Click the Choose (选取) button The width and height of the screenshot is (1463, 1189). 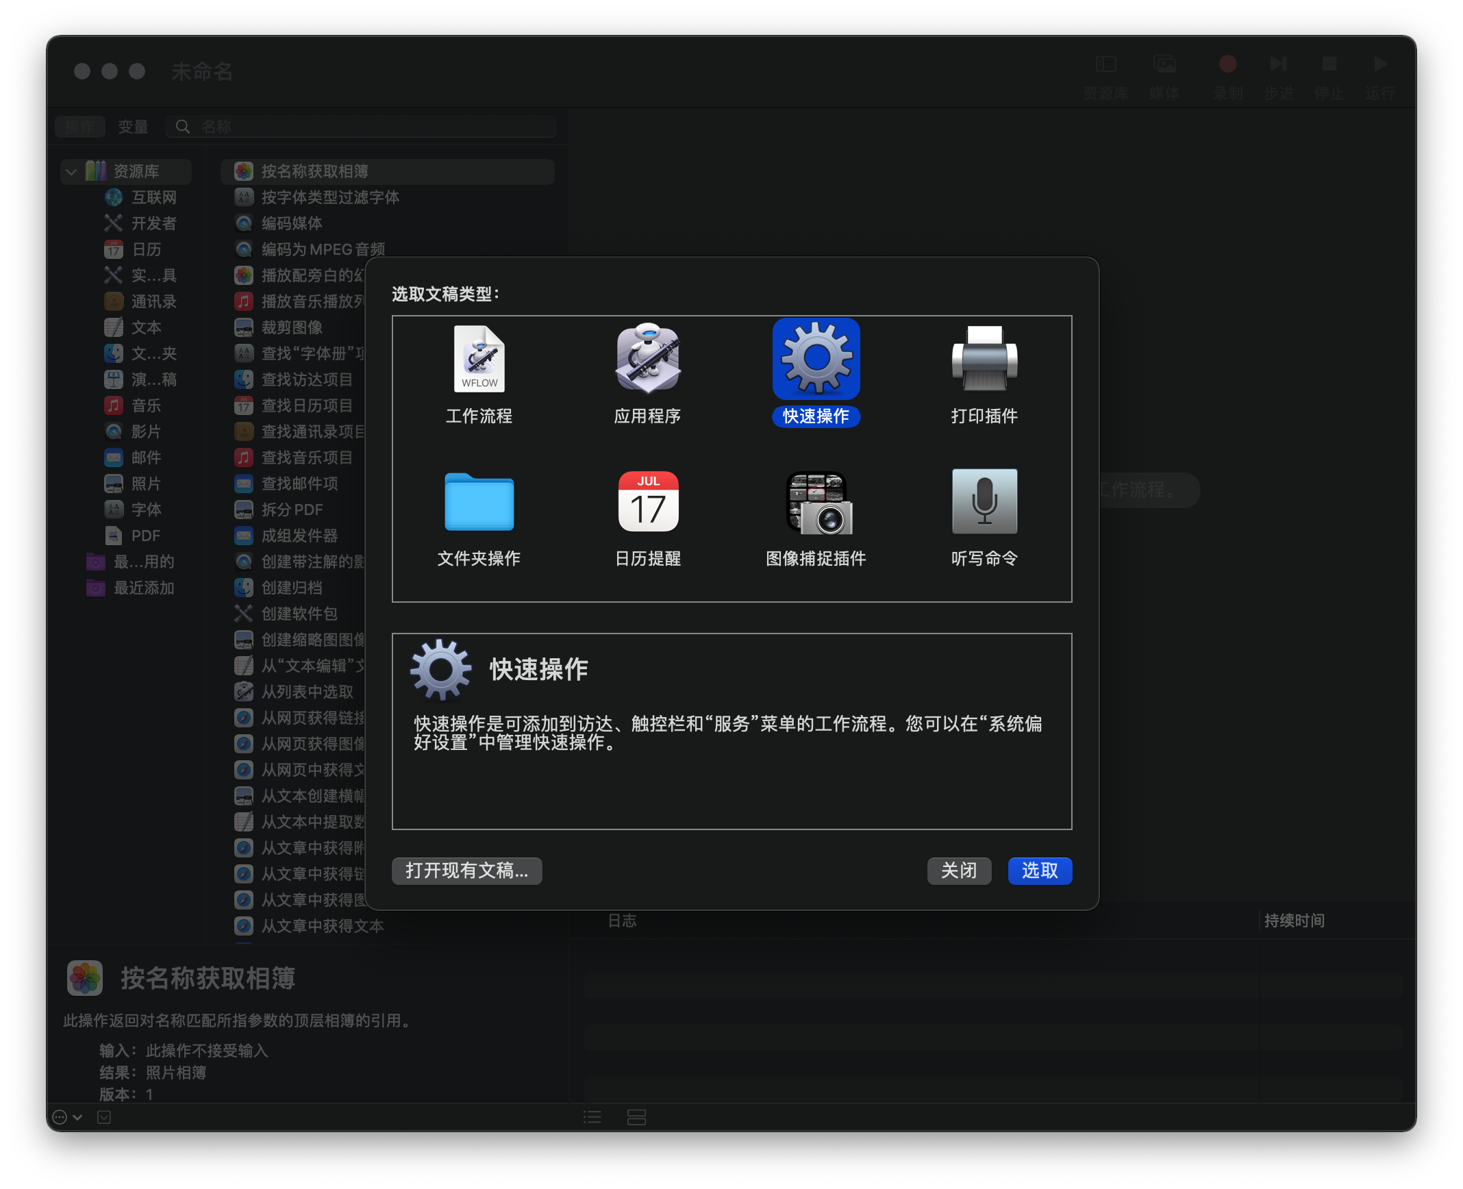pyautogui.click(x=1039, y=871)
